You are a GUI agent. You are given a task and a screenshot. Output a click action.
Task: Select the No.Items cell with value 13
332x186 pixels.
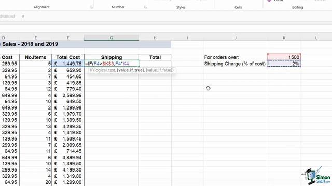(x=36, y=126)
